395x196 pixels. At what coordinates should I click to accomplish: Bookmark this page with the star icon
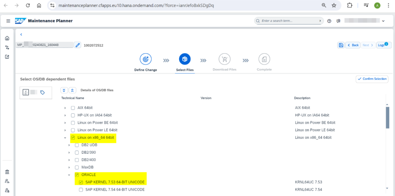point(334,5)
